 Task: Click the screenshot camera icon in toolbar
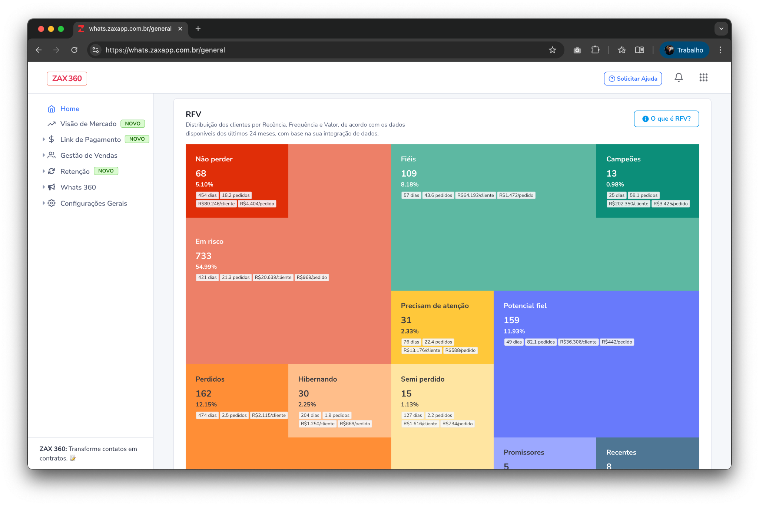coord(577,50)
